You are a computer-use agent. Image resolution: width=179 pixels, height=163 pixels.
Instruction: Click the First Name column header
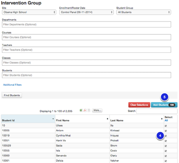point(82,119)
